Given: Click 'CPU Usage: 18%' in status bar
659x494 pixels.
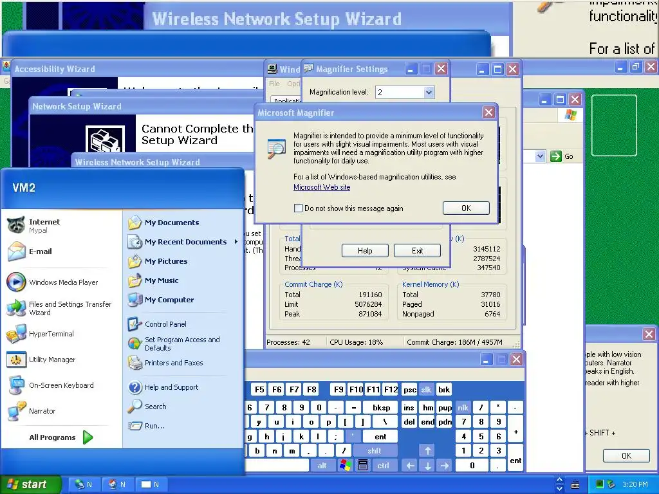Looking at the screenshot, I should 357,342.
